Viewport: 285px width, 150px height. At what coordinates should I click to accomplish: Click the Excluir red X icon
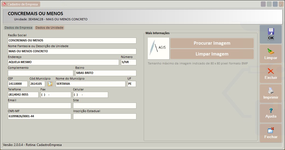pos(271,71)
